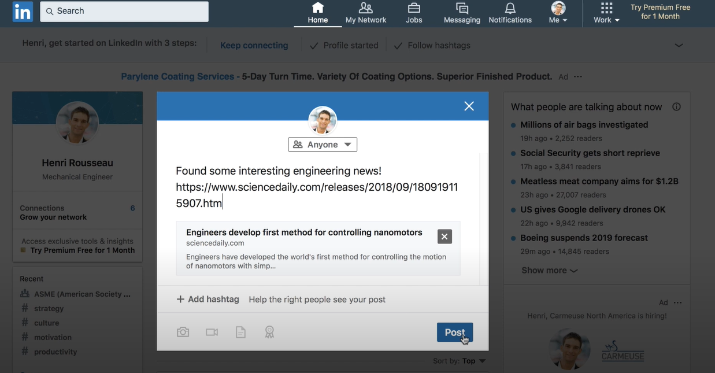Click the blue Post button

[454, 332]
